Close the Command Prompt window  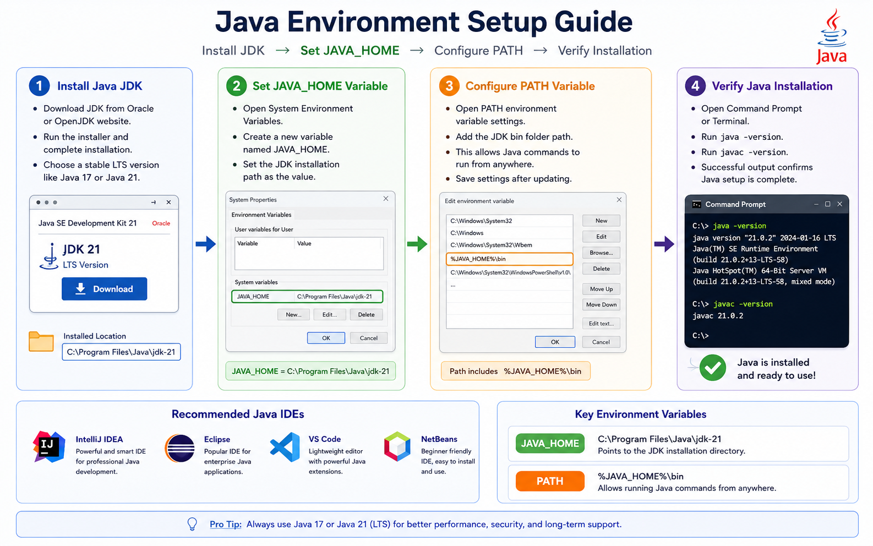(x=839, y=204)
